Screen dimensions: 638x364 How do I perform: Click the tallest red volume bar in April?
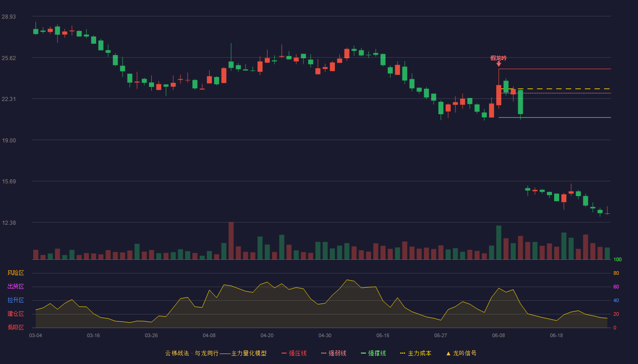point(231,241)
